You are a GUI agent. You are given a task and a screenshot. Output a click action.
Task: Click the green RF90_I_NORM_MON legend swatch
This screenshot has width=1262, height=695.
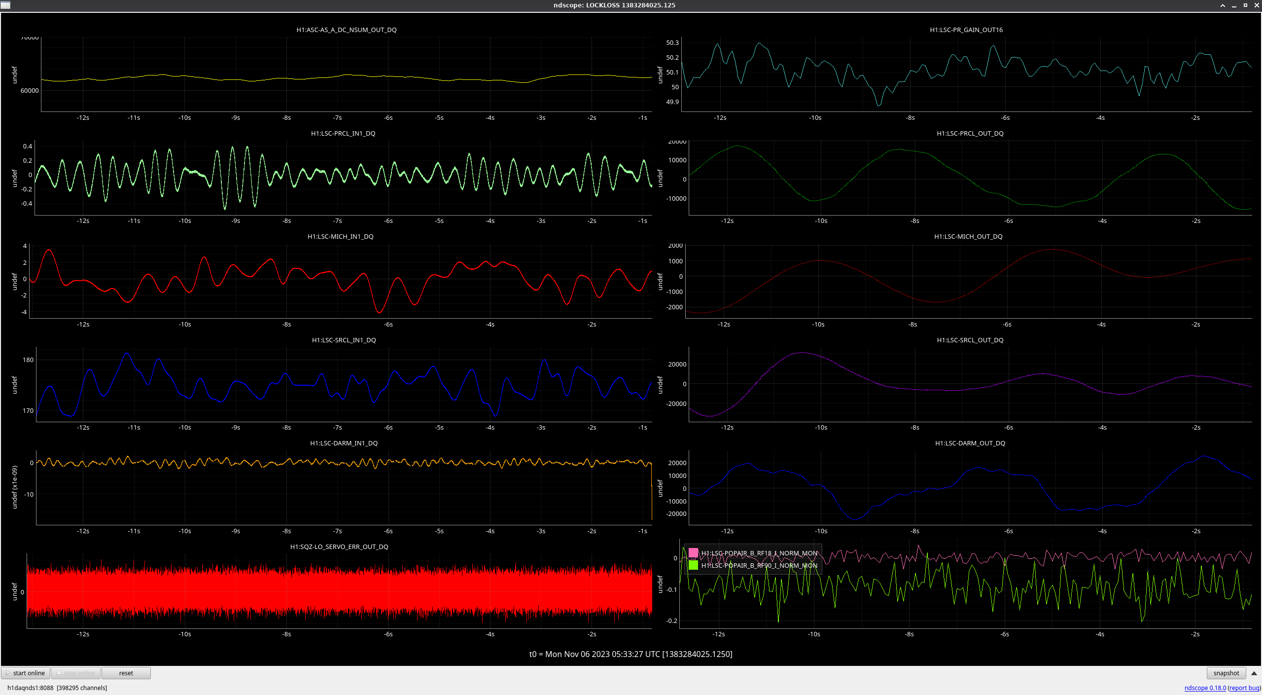pos(693,565)
